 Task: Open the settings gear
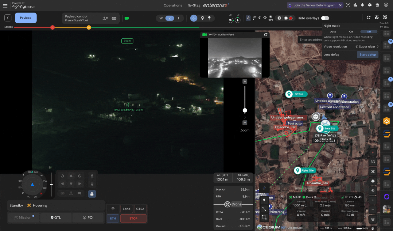point(370,5)
